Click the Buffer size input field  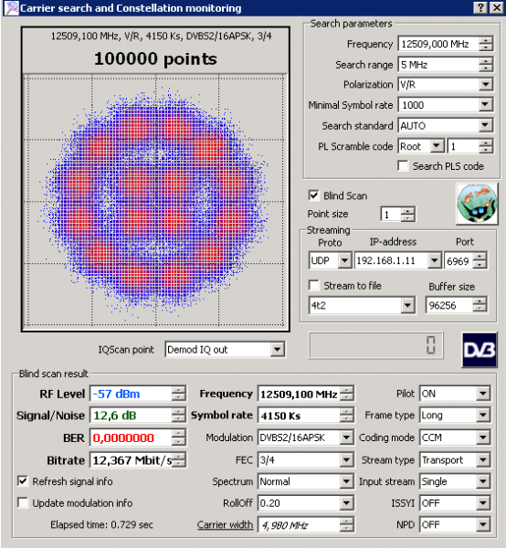(x=449, y=305)
